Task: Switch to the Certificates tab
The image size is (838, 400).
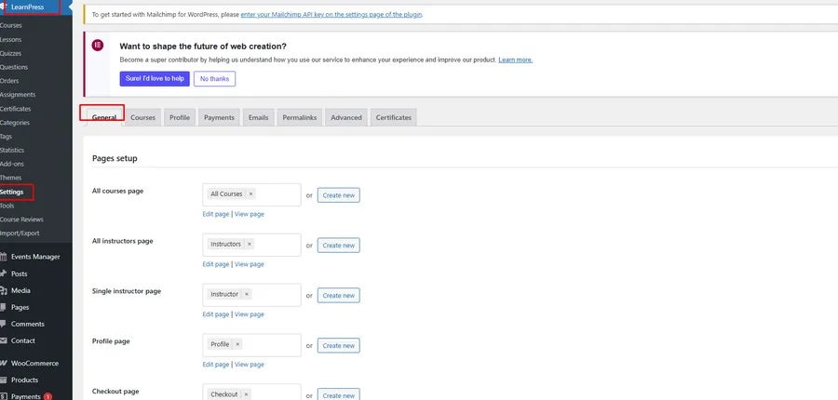Action: [393, 117]
